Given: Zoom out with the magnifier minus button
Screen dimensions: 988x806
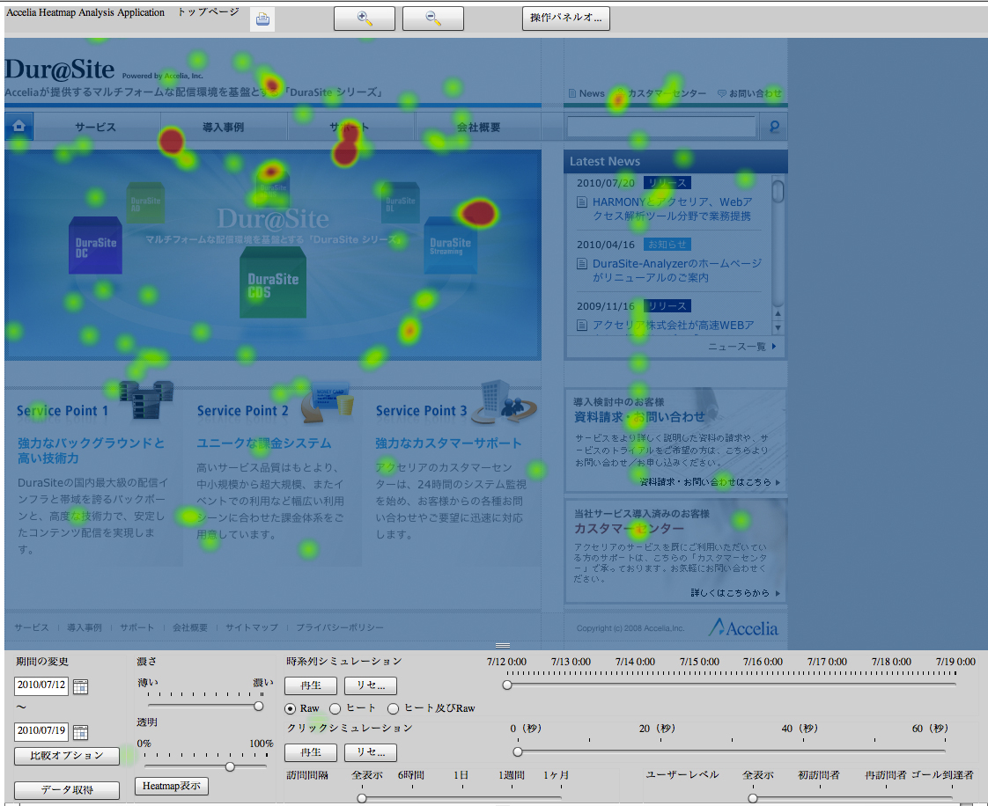Looking at the screenshot, I should pos(433,18).
